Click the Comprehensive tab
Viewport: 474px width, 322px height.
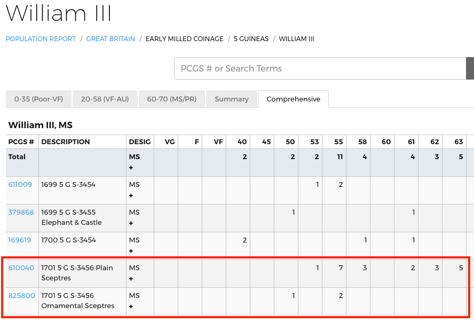(x=293, y=99)
